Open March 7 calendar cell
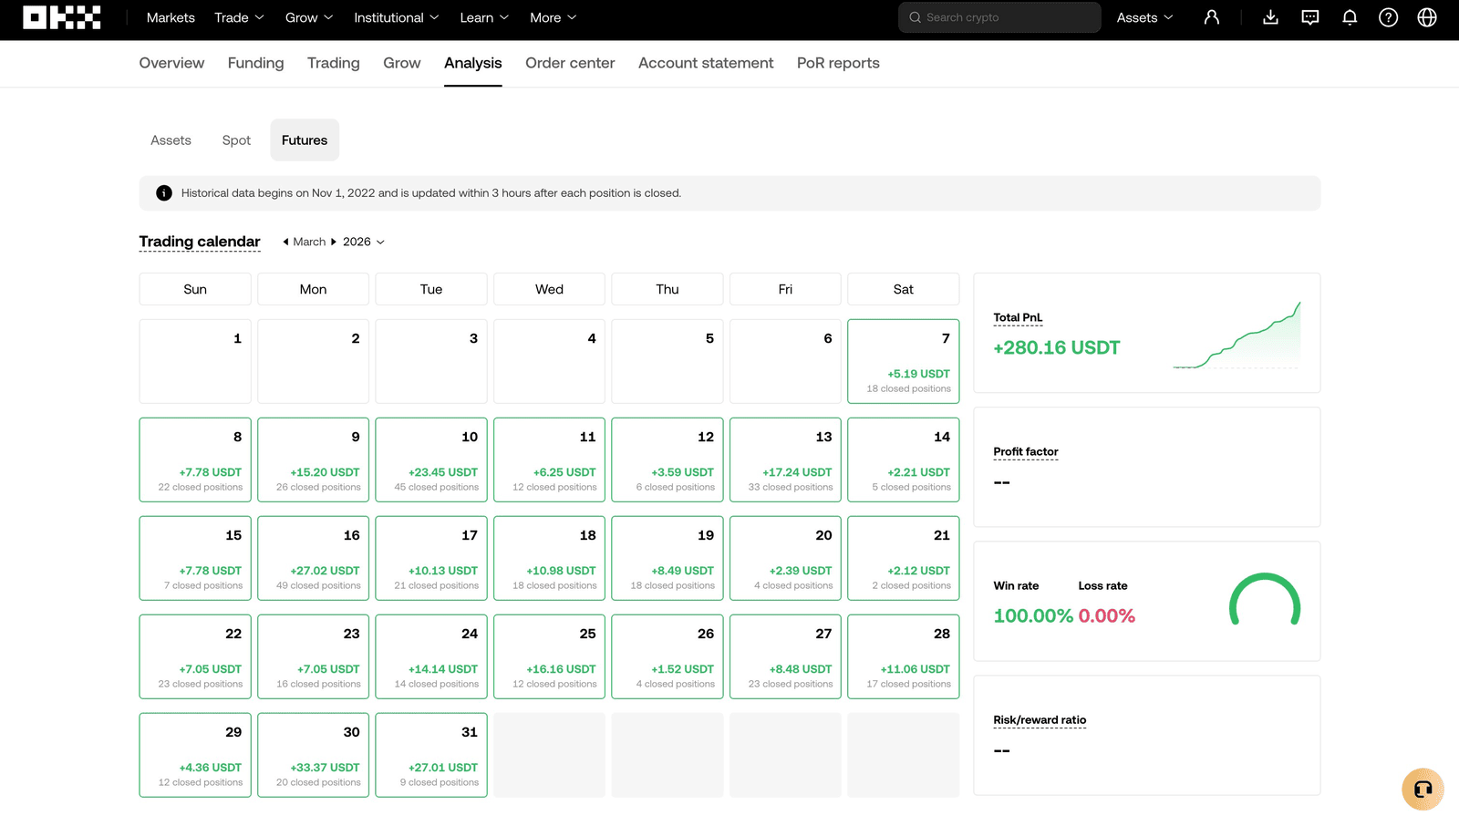This screenshot has height=826, width=1459. pos(904,361)
